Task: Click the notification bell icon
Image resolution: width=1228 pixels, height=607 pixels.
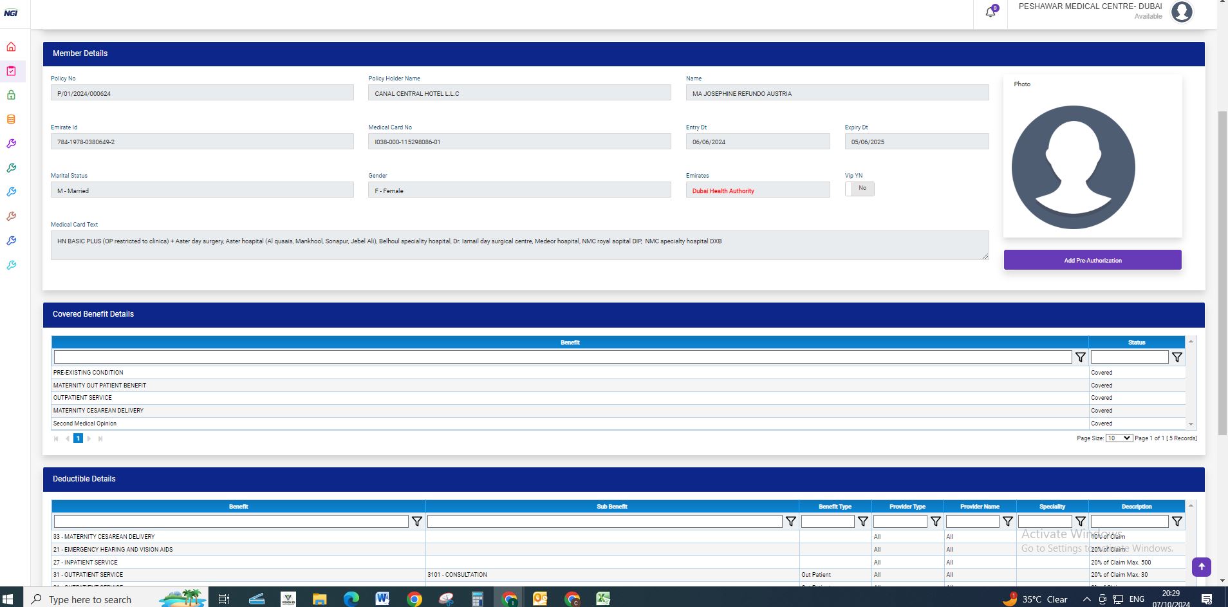Action: pyautogui.click(x=991, y=12)
